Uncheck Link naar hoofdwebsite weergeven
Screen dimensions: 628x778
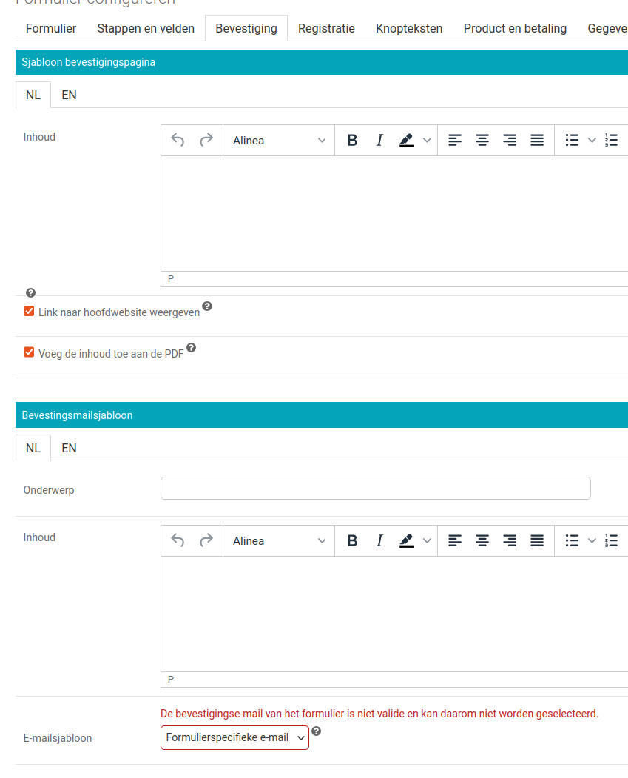pyautogui.click(x=28, y=312)
